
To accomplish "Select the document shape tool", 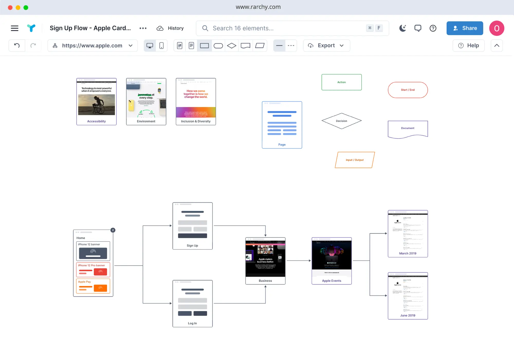I will (245, 45).
